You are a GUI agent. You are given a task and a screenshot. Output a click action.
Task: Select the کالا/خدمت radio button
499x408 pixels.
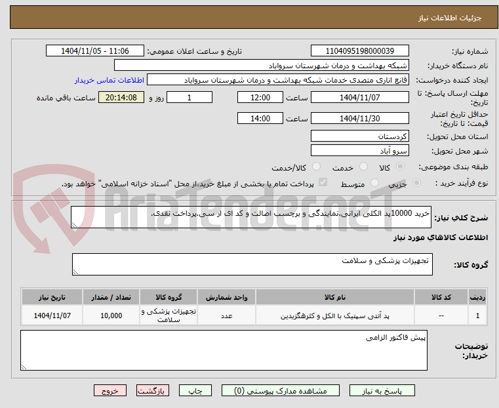316,167
